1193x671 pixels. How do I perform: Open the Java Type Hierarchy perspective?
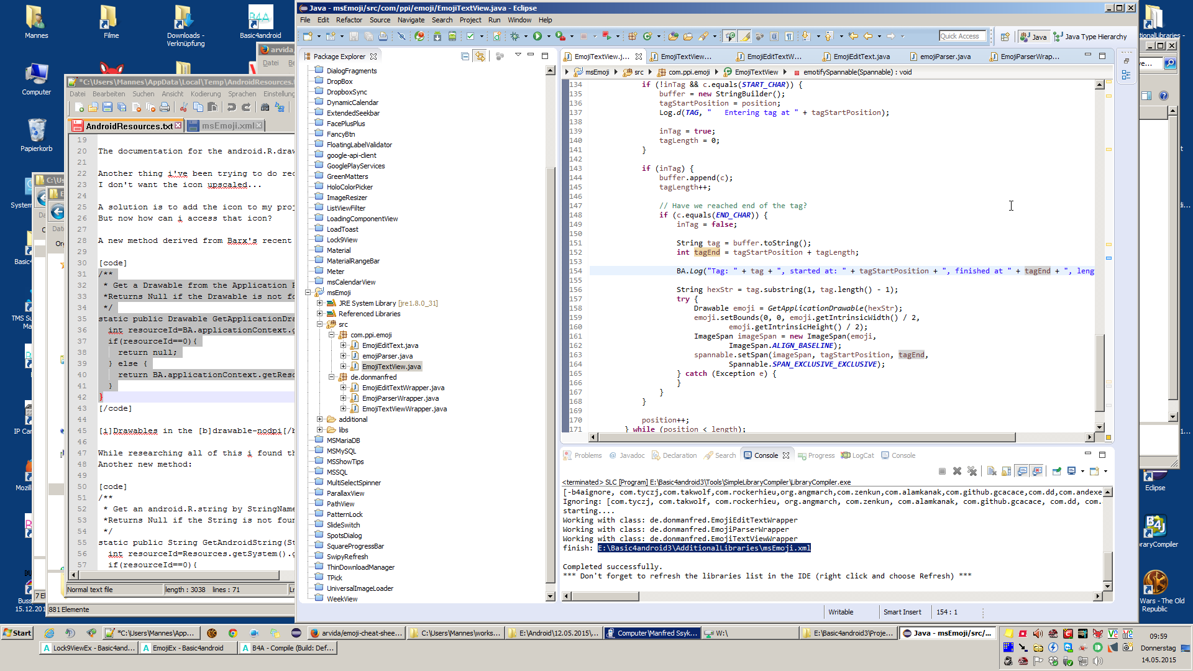[x=1090, y=37]
